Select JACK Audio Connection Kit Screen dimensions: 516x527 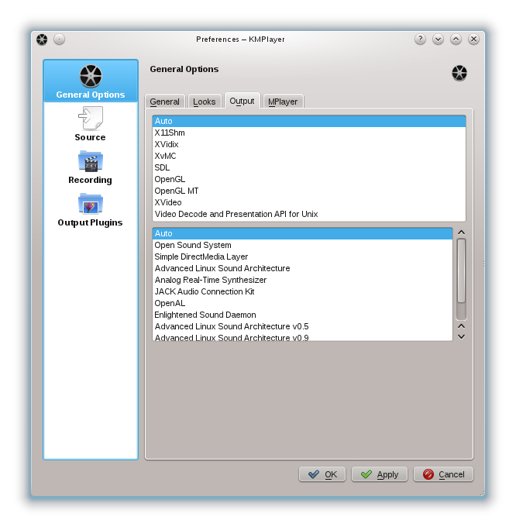[x=303, y=291]
